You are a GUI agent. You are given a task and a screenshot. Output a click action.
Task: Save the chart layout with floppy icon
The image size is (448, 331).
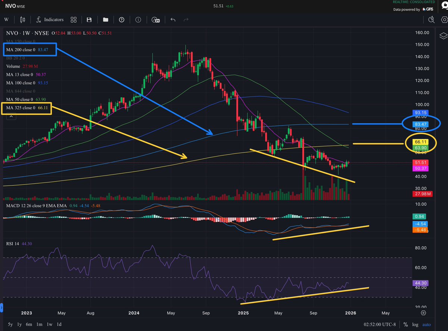[89, 20]
